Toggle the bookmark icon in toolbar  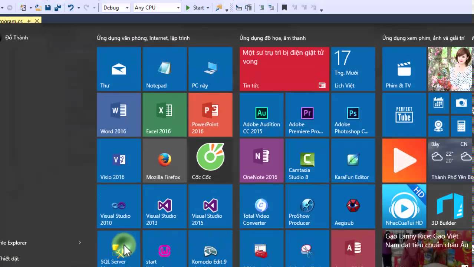tap(284, 7)
